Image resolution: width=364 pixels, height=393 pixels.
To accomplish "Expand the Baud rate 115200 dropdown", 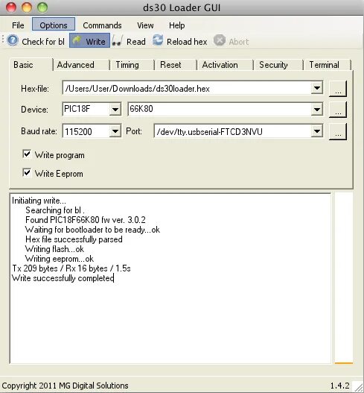I will (115, 131).
